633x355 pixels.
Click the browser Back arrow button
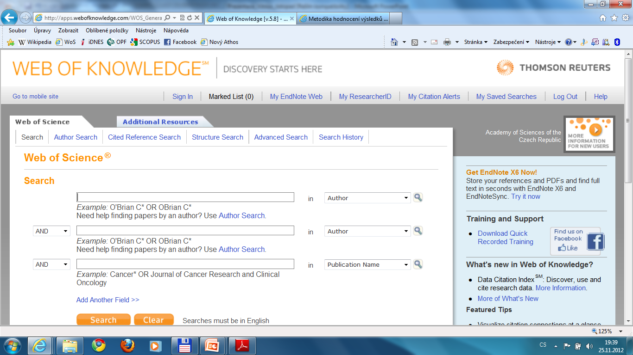(10, 18)
